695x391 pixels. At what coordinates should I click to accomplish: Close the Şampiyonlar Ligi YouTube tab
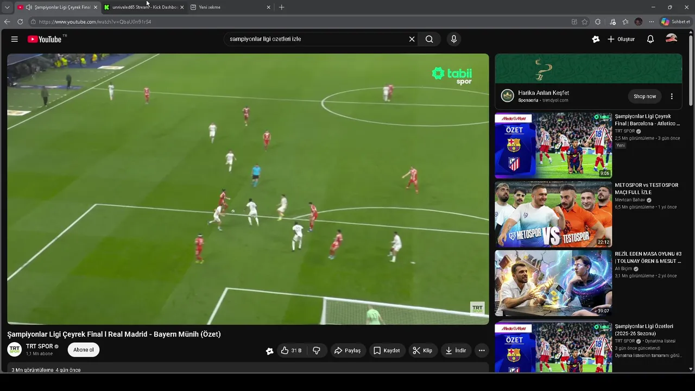96,7
